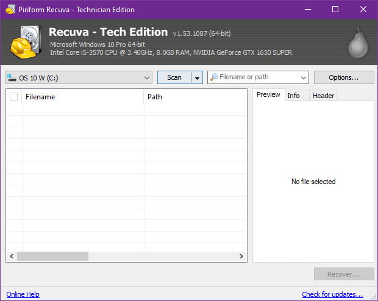
Task: Start a scan with the Scan button
Action: click(x=174, y=77)
